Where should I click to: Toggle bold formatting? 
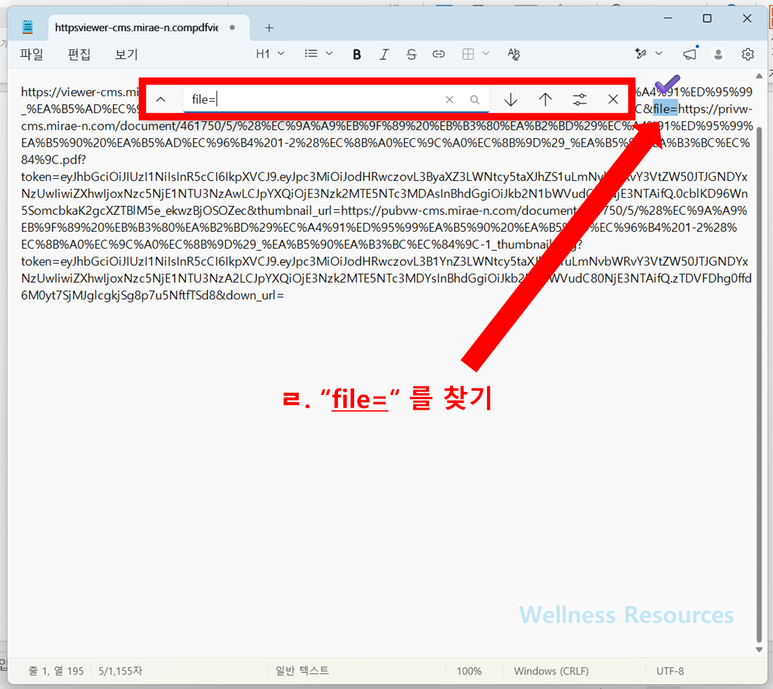pyautogui.click(x=357, y=55)
